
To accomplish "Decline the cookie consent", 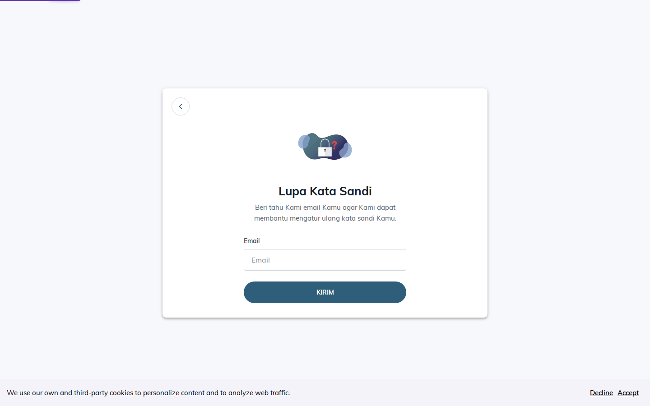I will (x=601, y=393).
